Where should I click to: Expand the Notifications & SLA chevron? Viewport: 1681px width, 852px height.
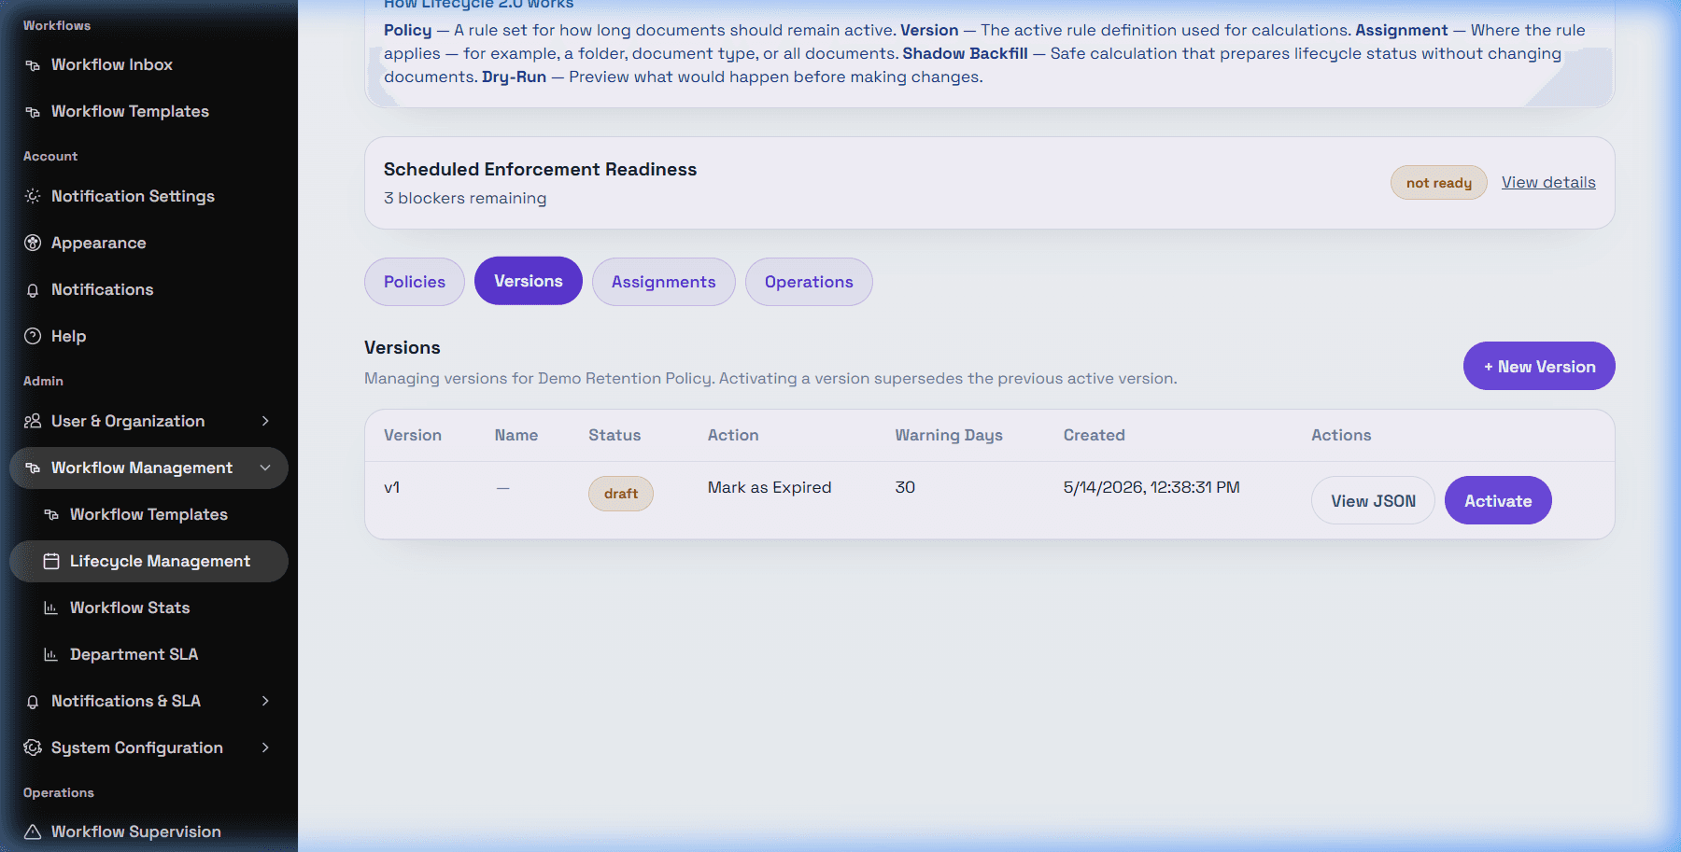(x=265, y=701)
